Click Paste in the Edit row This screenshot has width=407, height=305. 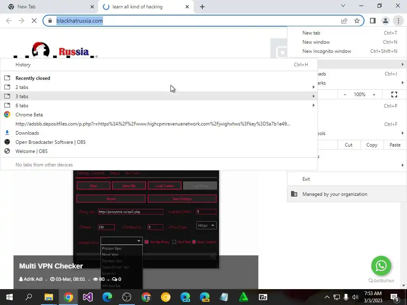pos(395,145)
